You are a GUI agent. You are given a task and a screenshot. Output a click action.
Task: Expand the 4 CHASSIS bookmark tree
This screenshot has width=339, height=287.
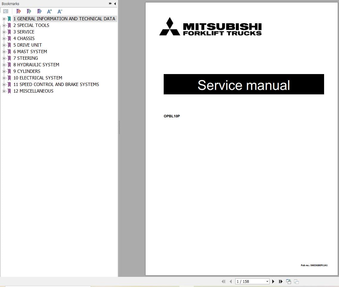4,38
